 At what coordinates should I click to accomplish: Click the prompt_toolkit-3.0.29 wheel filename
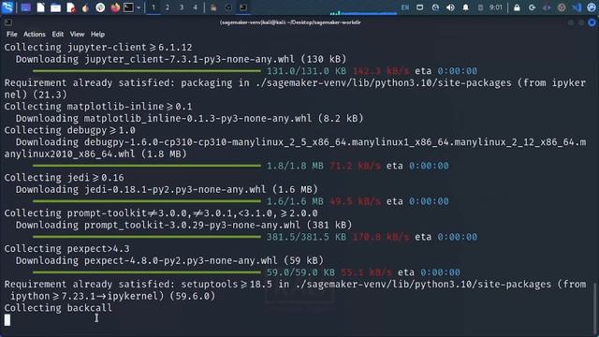coord(192,225)
